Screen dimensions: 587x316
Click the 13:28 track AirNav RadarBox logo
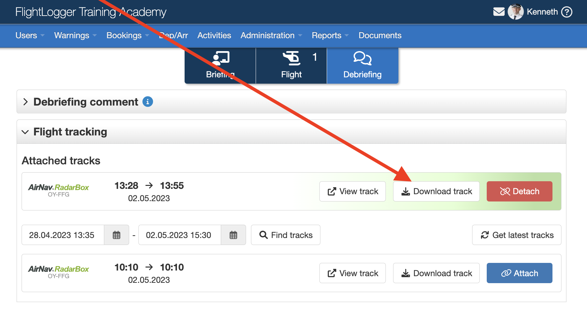click(x=58, y=188)
